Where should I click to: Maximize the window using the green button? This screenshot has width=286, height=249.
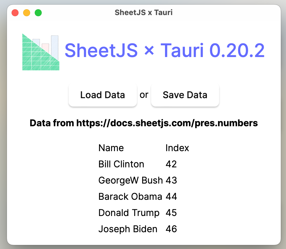38,13
